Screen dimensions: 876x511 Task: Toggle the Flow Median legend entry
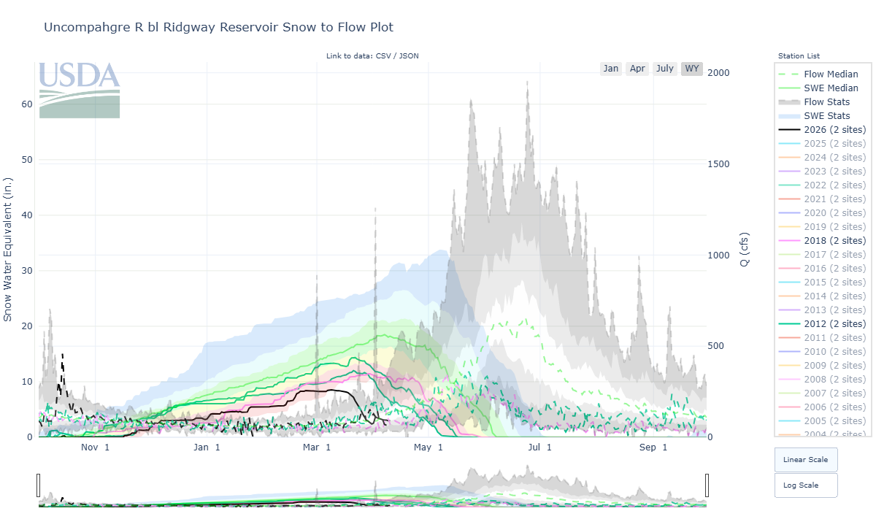click(x=831, y=74)
